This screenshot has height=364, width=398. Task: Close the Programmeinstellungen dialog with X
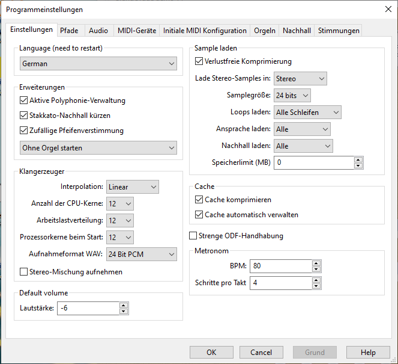tap(387, 9)
